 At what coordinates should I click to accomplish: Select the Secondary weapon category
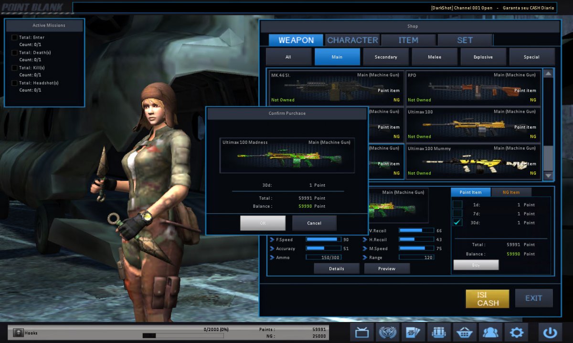(386, 57)
